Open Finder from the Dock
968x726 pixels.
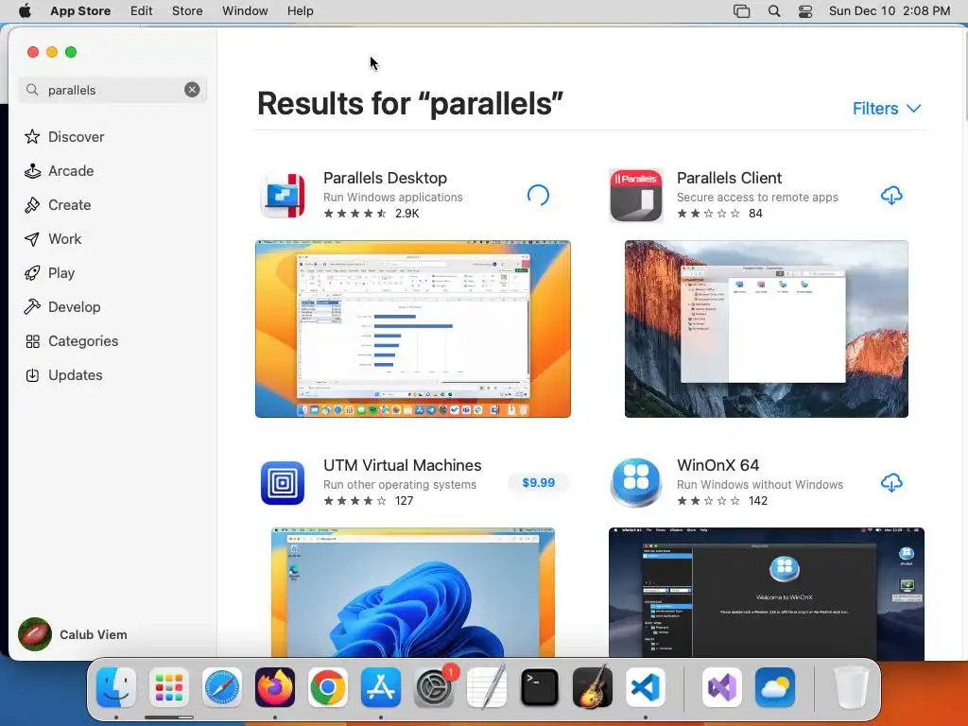[116, 687]
